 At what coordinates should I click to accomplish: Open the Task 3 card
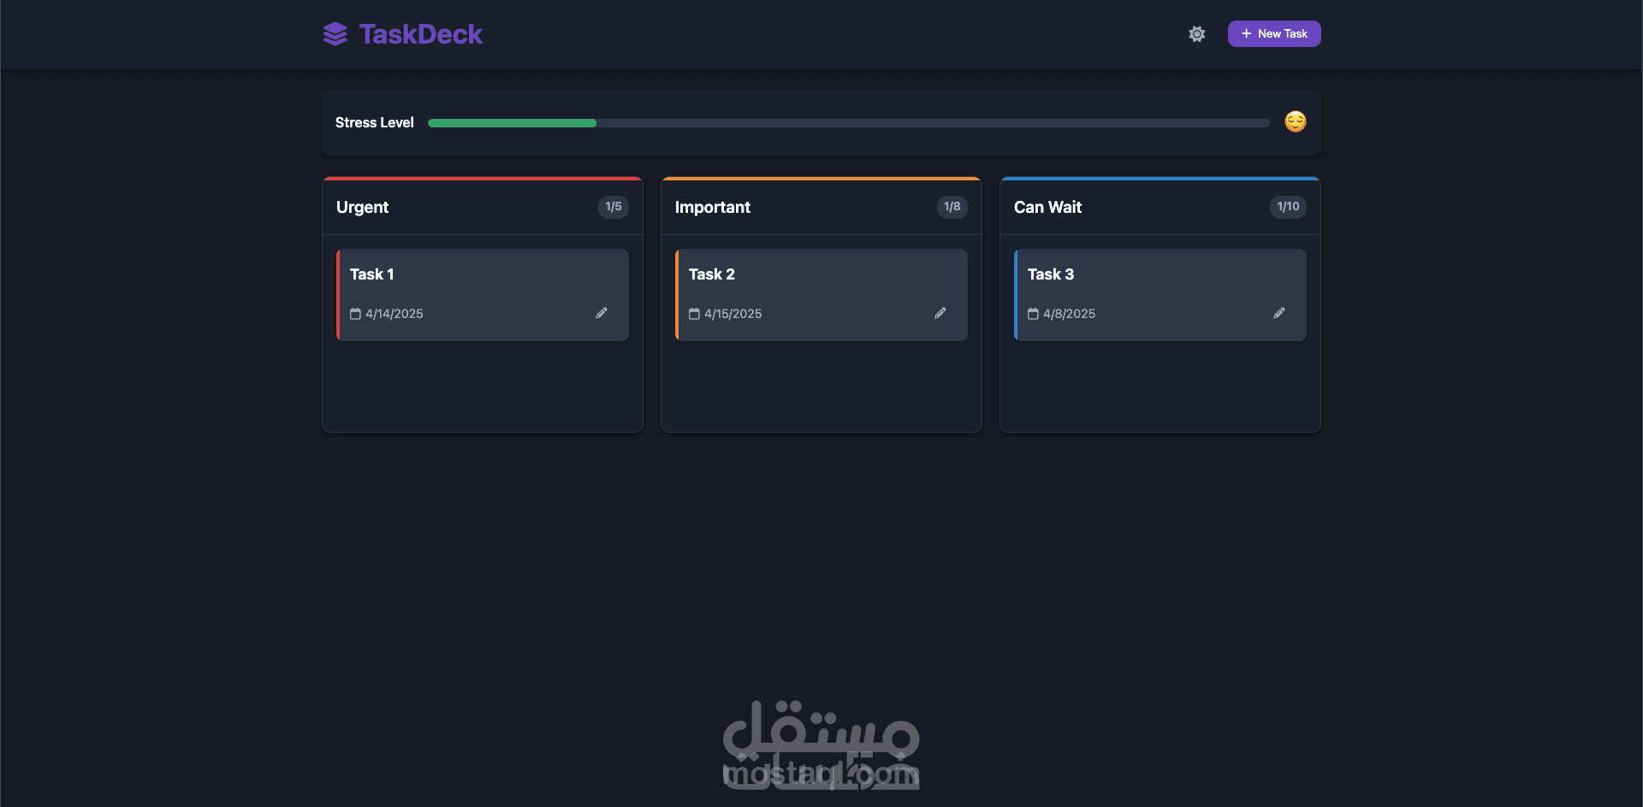(x=1160, y=294)
